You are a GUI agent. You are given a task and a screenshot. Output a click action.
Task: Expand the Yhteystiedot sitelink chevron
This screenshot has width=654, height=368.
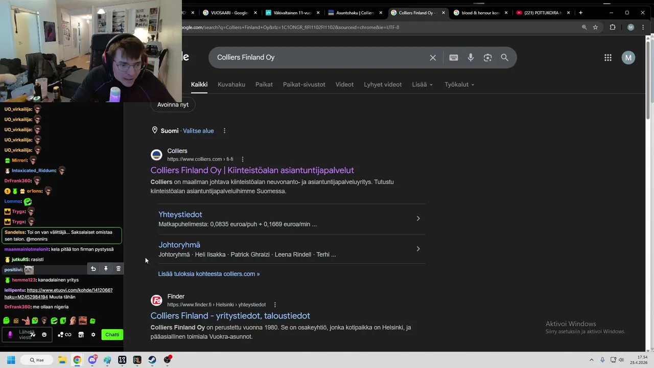click(x=418, y=219)
